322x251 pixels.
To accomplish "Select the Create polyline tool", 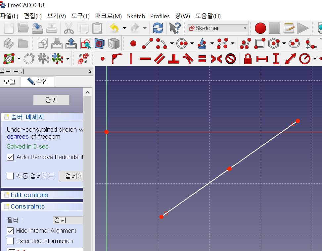I will [246, 43].
